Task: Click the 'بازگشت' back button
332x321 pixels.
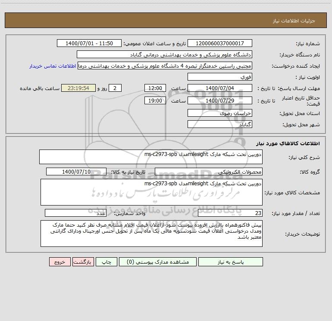Action: pos(83,262)
